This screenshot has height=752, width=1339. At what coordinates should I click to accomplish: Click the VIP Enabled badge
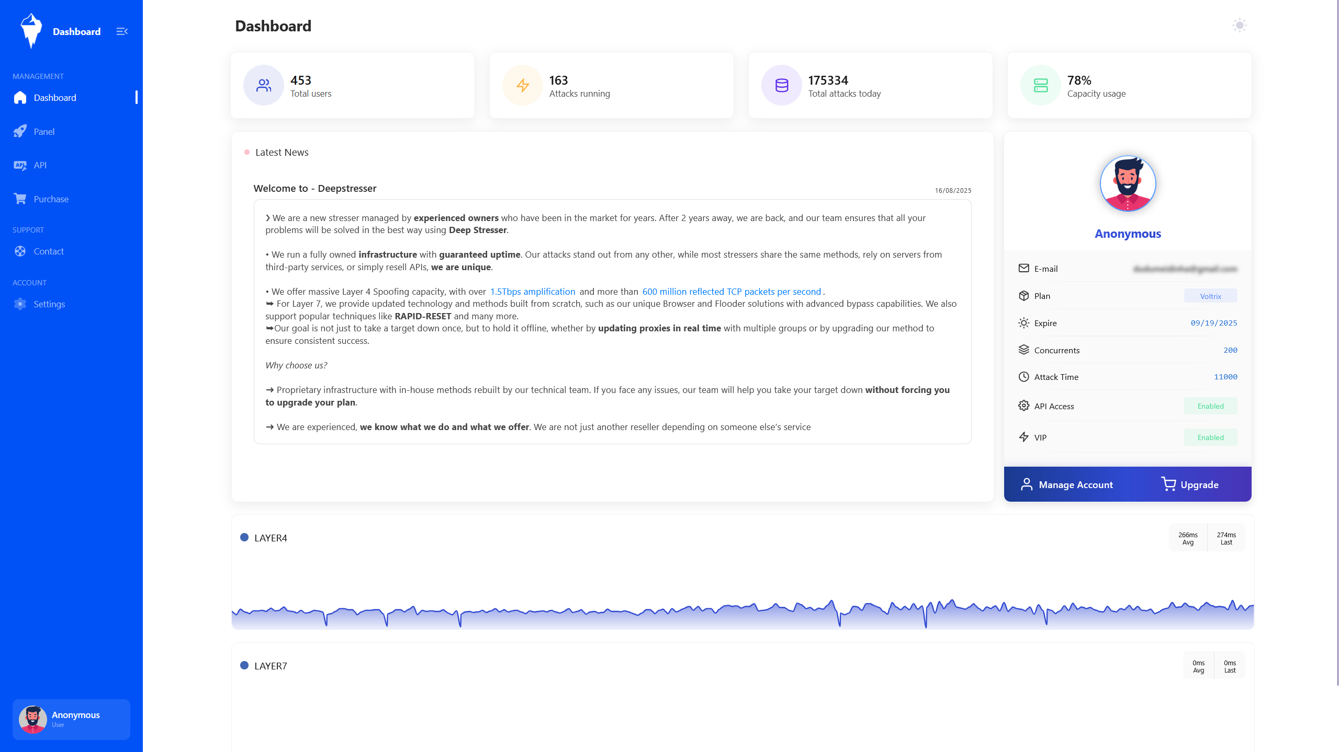(1210, 437)
